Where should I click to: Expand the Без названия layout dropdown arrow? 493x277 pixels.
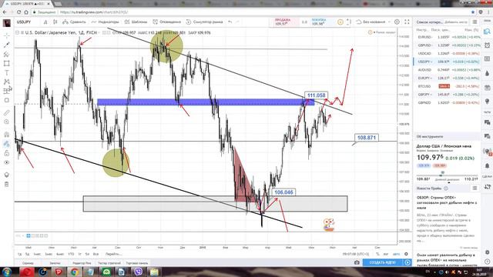pyautogui.click(x=389, y=22)
